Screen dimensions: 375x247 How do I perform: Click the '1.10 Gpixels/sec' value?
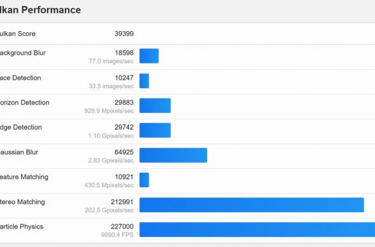(111, 136)
